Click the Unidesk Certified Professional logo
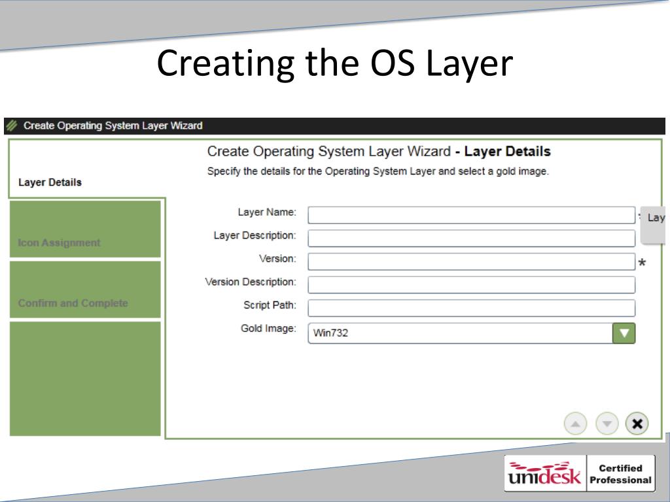The image size is (670, 502). (580, 473)
